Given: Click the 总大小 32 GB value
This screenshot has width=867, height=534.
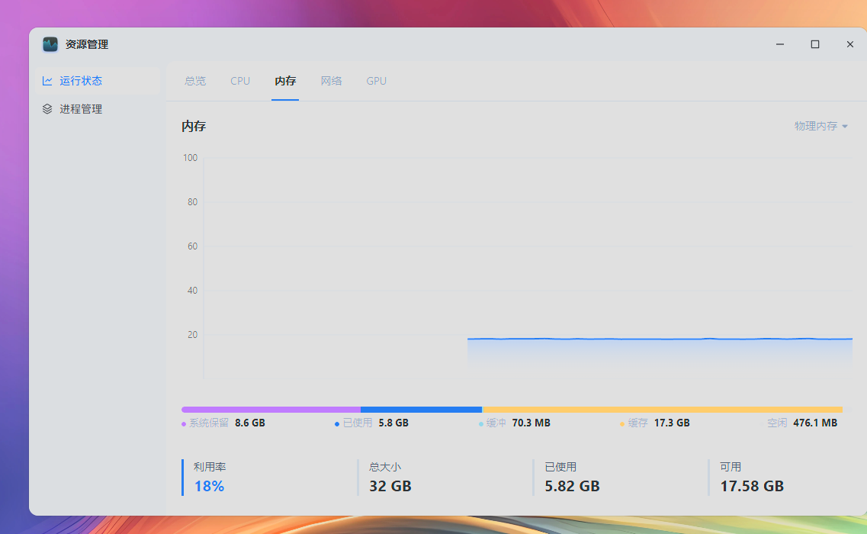Looking at the screenshot, I should pos(390,486).
